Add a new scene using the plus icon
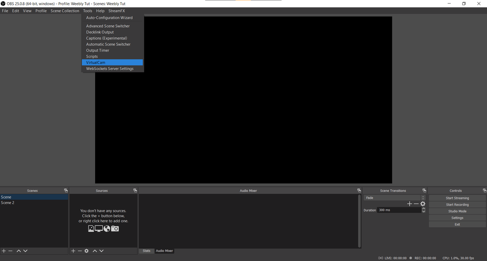This screenshot has height=261, width=487. click(x=4, y=250)
